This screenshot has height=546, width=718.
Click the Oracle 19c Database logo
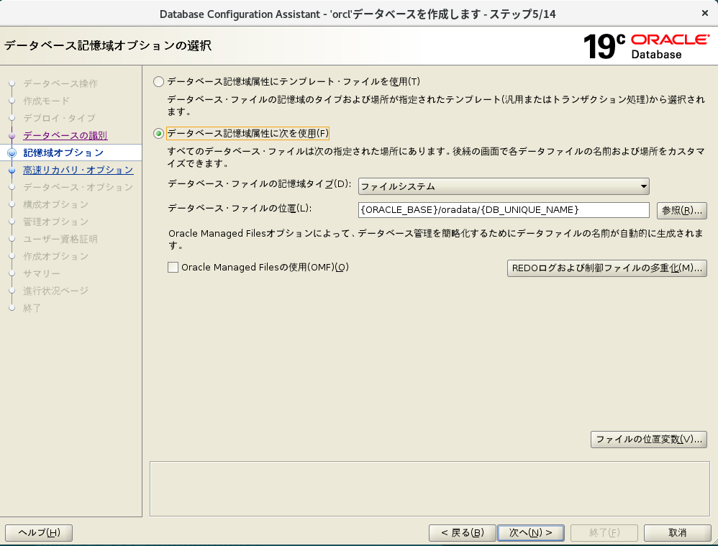pos(645,46)
